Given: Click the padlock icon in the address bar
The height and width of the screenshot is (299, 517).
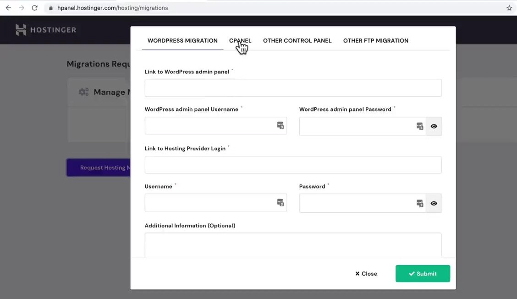Looking at the screenshot, I should [50, 7].
